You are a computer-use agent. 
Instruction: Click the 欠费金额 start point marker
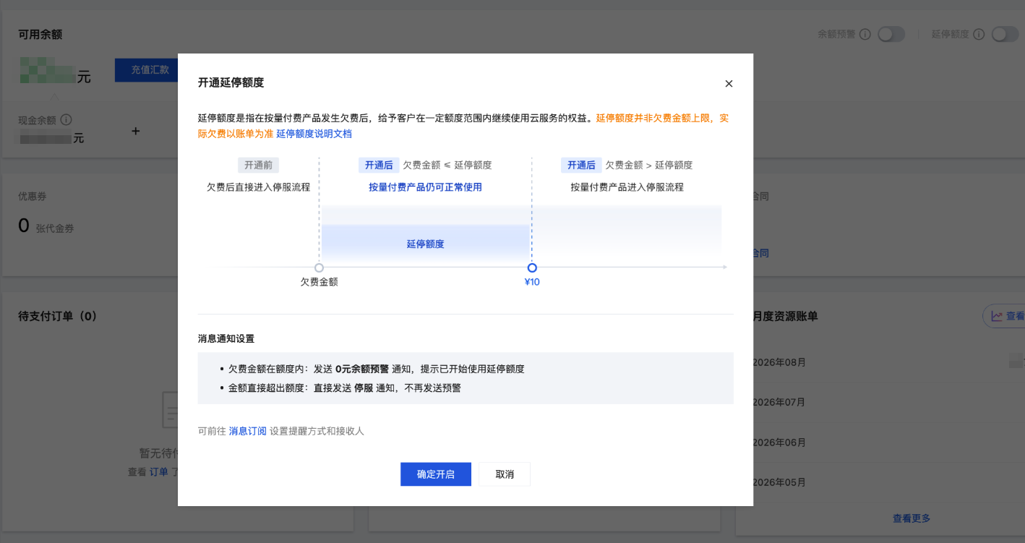[319, 268]
